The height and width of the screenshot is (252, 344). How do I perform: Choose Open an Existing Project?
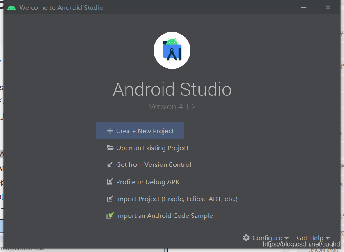click(147, 148)
